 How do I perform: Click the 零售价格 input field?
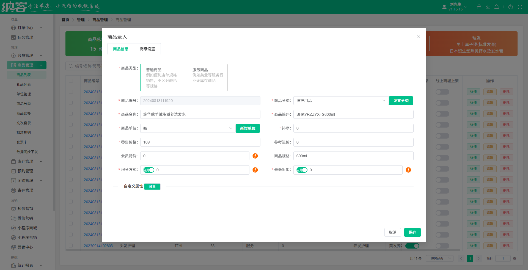click(x=200, y=142)
